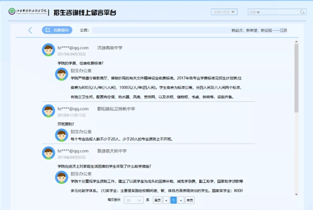Click the 我要提问 ask-question button
Viewport: 313px width, 210px height.
57,30
